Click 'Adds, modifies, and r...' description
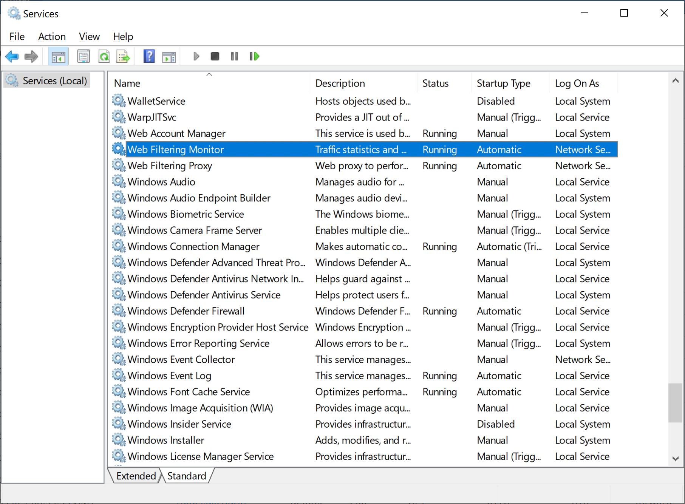This screenshot has width=685, height=504. [363, 440]
